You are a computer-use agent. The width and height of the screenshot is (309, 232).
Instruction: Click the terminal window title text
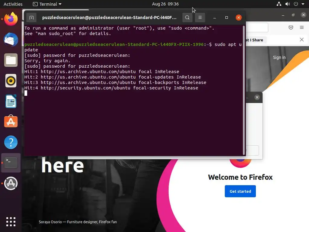coord(109,18)
